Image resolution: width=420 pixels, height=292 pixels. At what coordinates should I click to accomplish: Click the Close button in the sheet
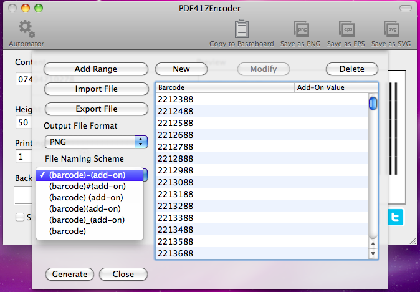[x=123, y=274]
